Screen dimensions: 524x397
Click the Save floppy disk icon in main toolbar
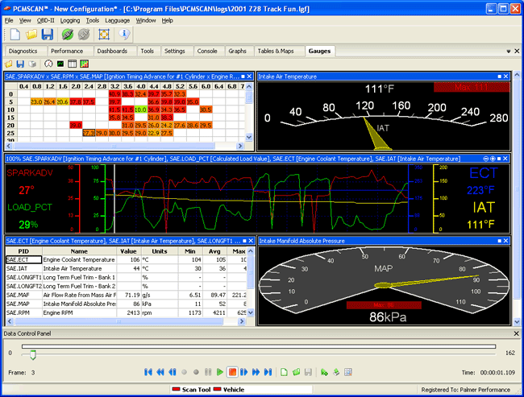(47, 34)
